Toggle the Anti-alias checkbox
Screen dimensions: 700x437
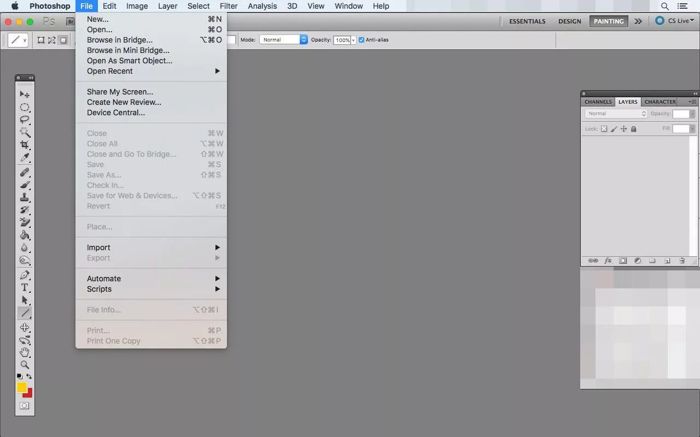coord(361,40)
